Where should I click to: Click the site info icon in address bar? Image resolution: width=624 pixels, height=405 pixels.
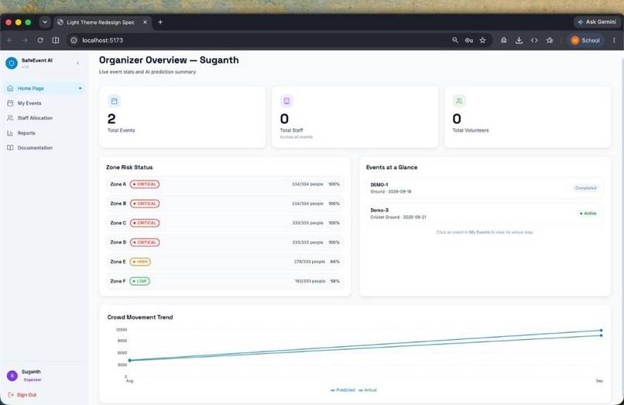click(x=74, y=40)
